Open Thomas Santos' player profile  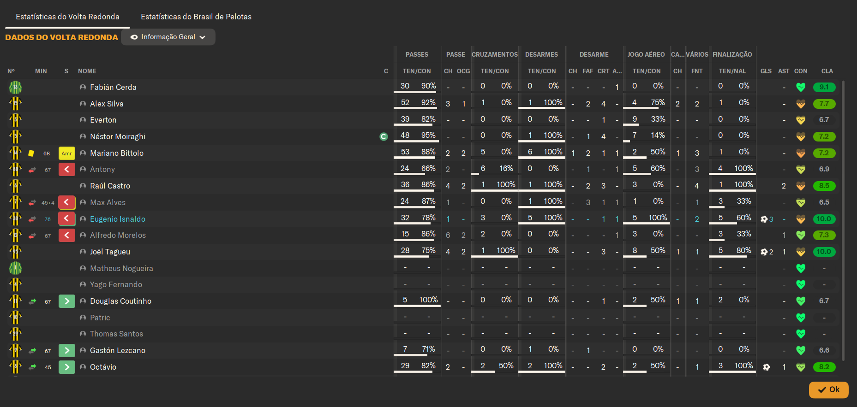click(116, 334)
